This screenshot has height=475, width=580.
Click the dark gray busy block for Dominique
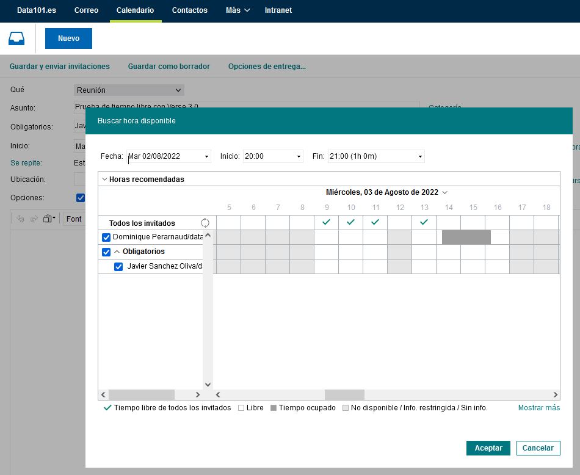(x=466, y=237)
